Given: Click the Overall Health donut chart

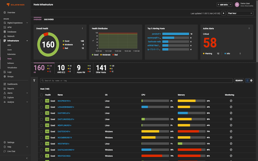Looking at the screenshot, I should pos(48,44).
